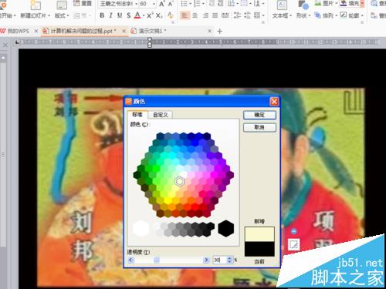Viewport: 386px width, 289px height.
Task: Apply superscript formatting
Action: pyautogui.click(x=149, y=15)
